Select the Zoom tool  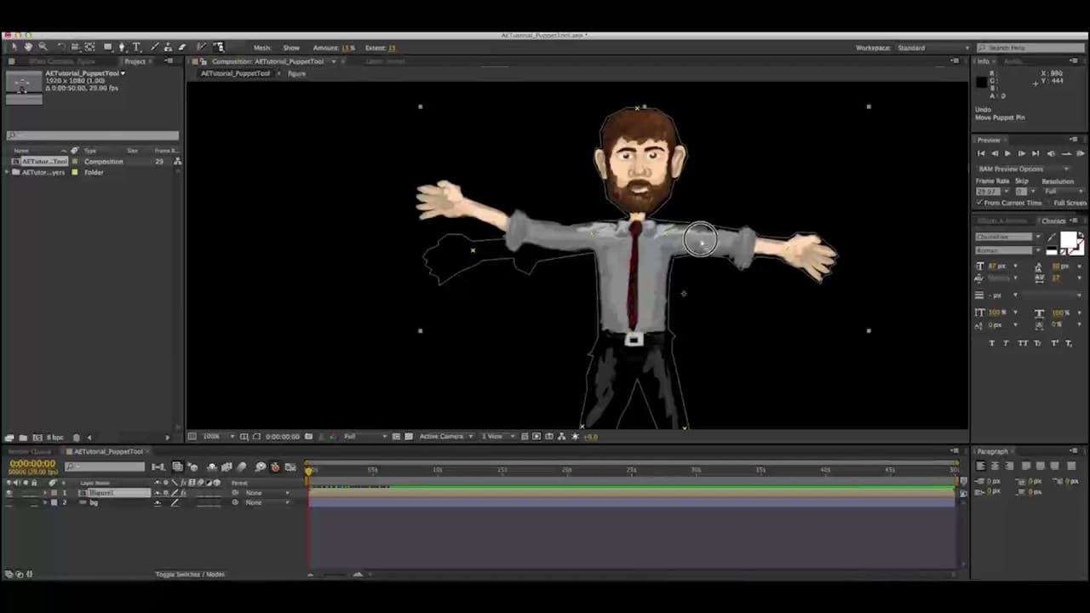coord(43,47)
